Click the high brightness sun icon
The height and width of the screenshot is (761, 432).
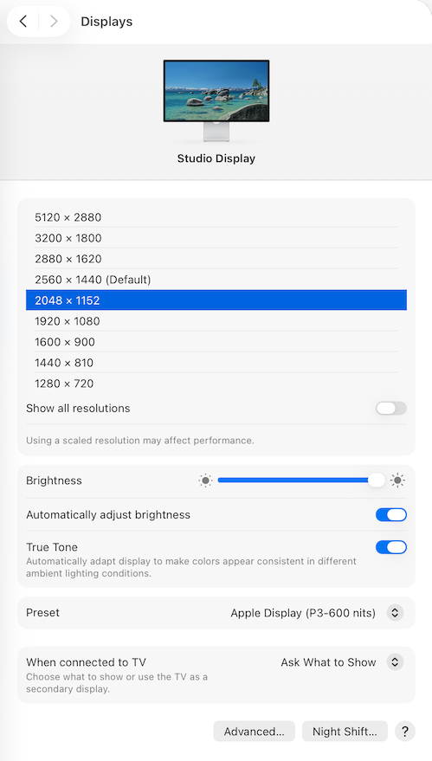[397, 480]
